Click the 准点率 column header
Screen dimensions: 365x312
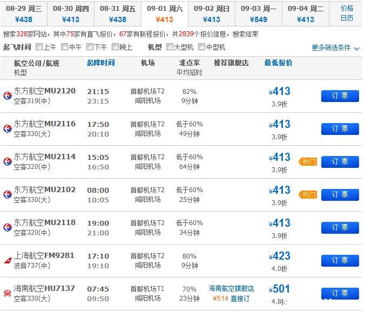point(190,63)
